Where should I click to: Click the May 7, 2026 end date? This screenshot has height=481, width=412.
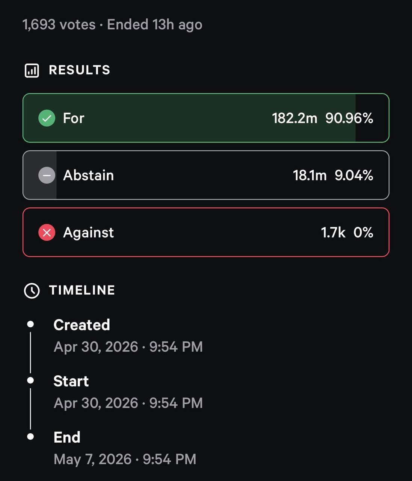[92, 459]
